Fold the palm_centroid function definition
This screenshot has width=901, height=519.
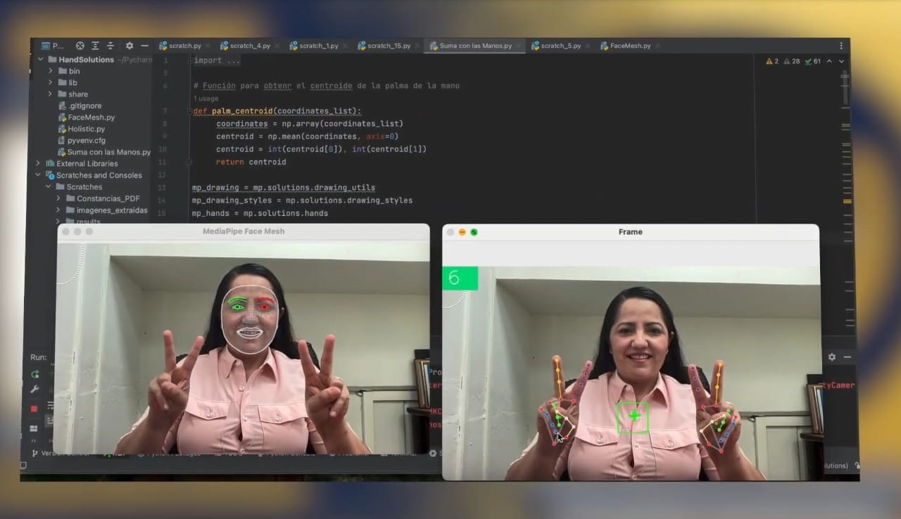click(x=189, y=111)
